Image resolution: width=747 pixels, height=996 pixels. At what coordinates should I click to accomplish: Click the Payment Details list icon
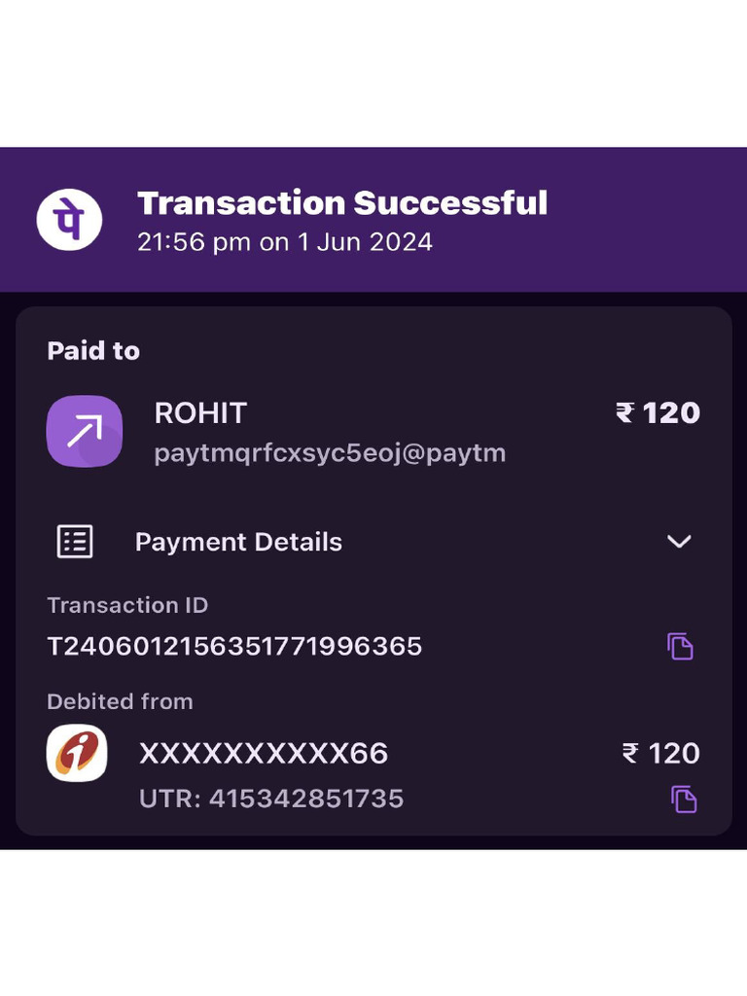pyautogui.click(x=75, y=542)
